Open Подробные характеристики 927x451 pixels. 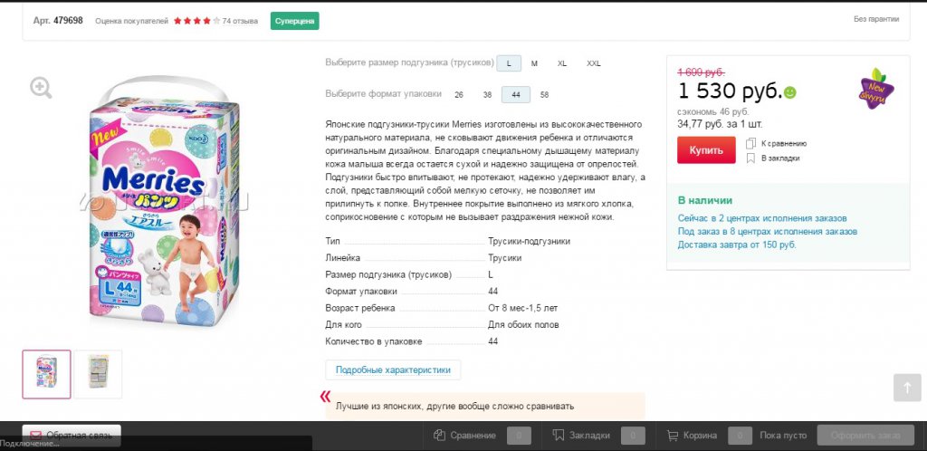click(x=393, y=370)
